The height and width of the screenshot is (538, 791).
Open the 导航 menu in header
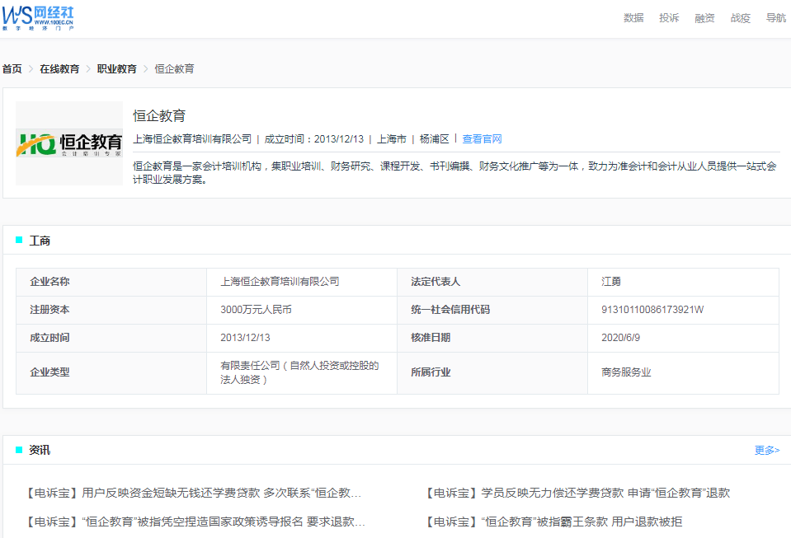[x=775, y=18]
